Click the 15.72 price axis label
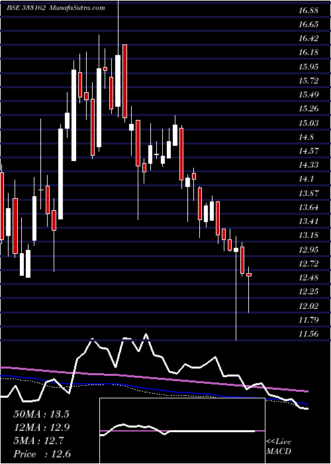 coord(308,81)
